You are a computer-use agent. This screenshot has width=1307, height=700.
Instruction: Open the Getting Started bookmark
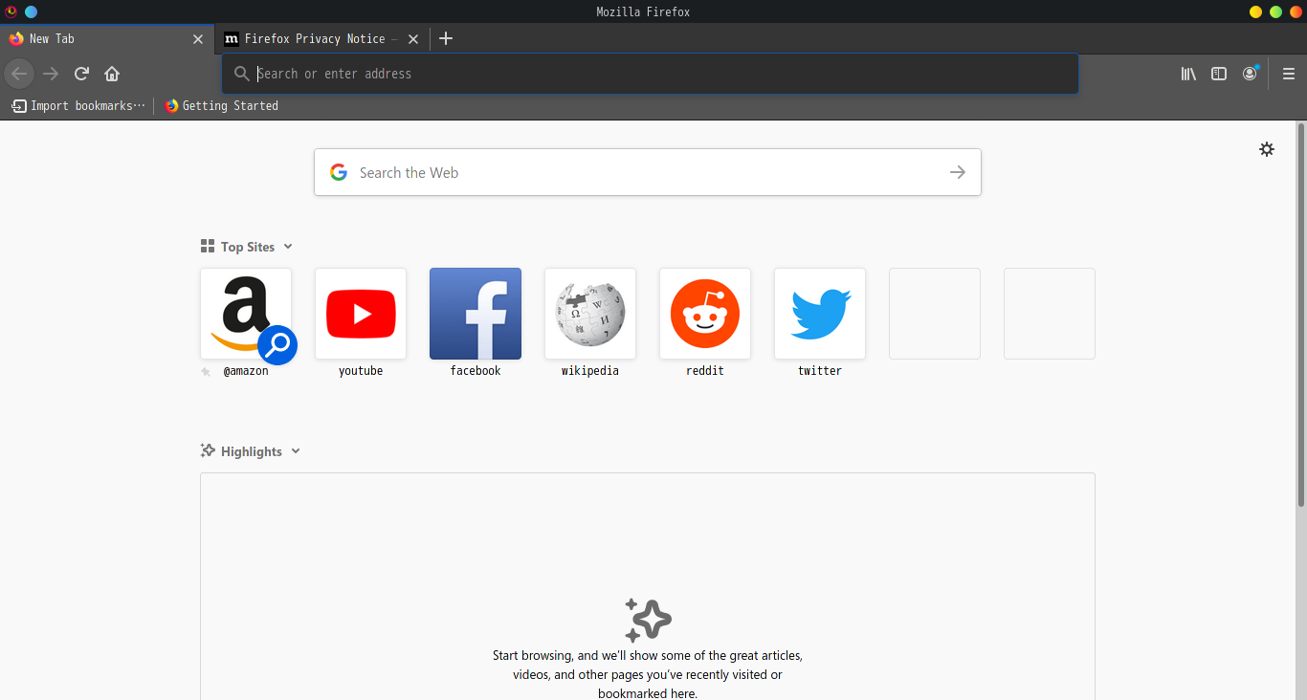coord(221,106)
